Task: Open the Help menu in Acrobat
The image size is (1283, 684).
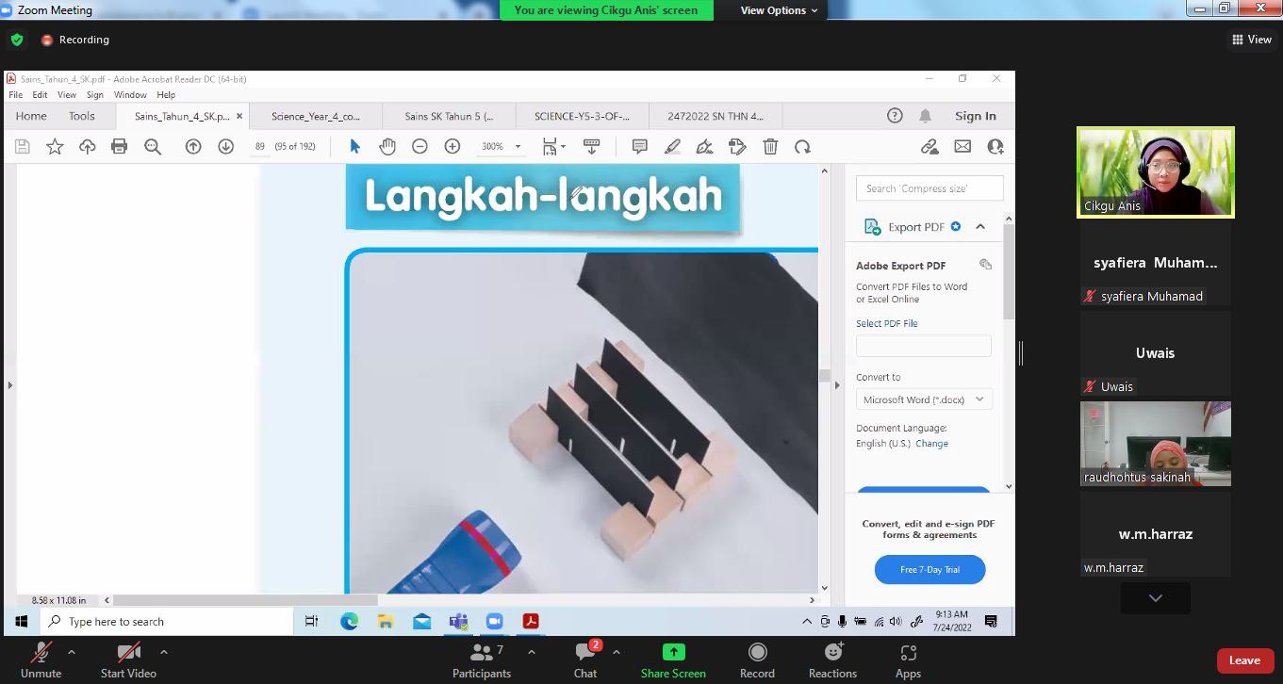Action: click(x=166, y=95)
